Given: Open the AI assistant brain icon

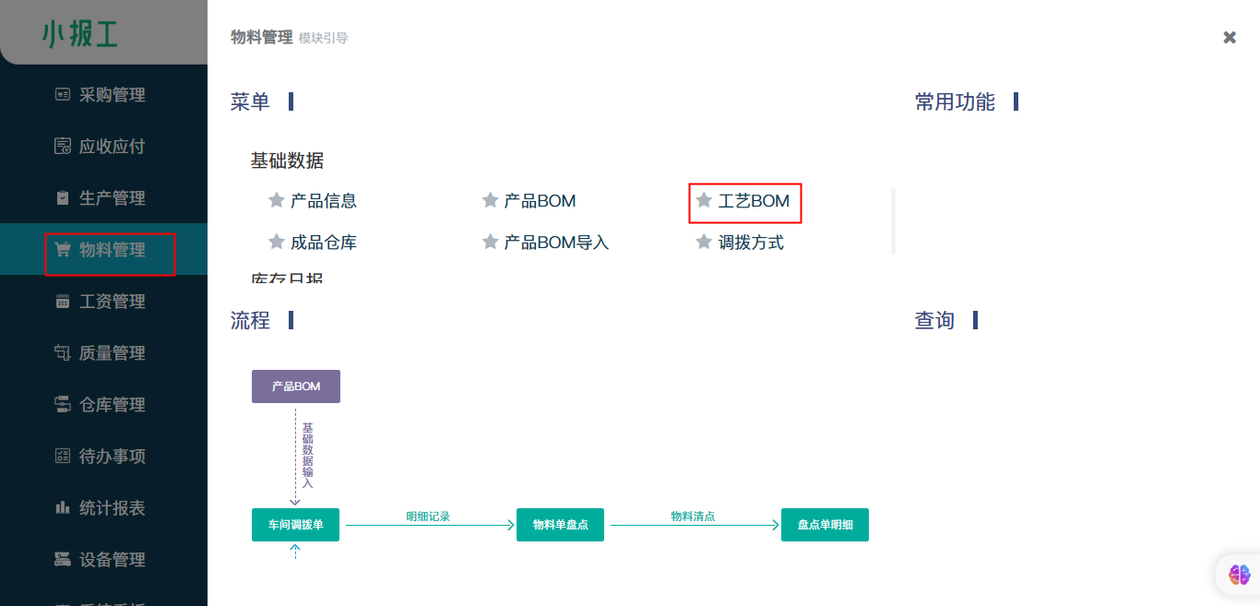Looking at the screenshot, I should pyautogui.click(x=1239, y=575).
